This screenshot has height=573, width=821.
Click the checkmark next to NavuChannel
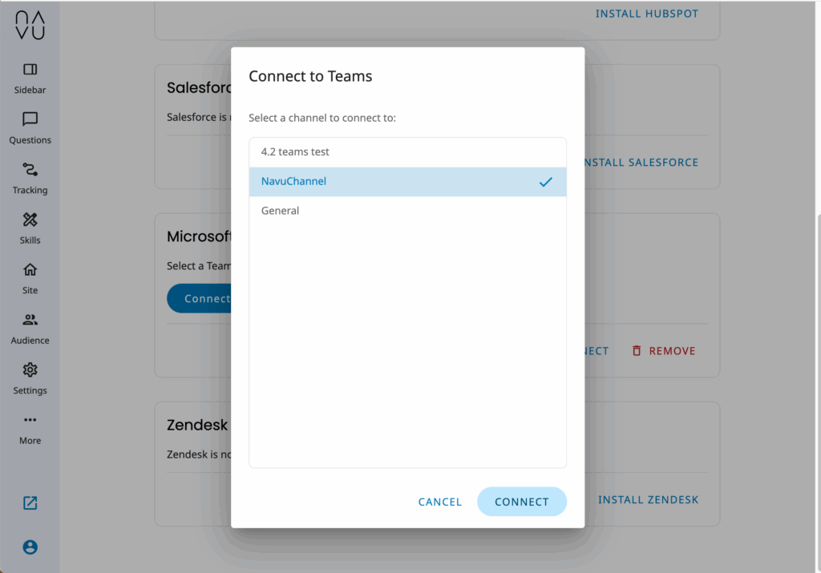pyautogui.click(x=546, y=182)
